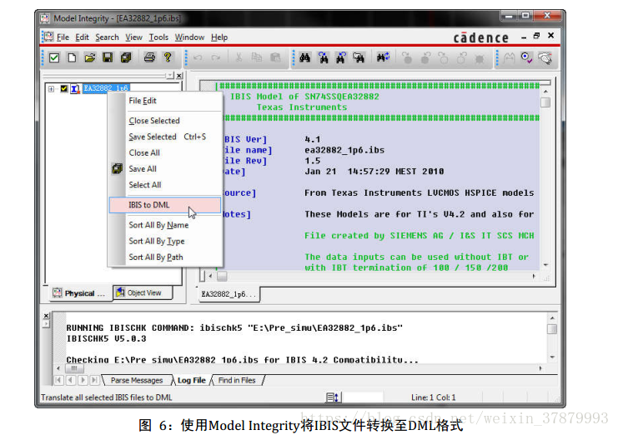
Task: Save the file with the single floppy disk icon
Action: click(108, 57)
